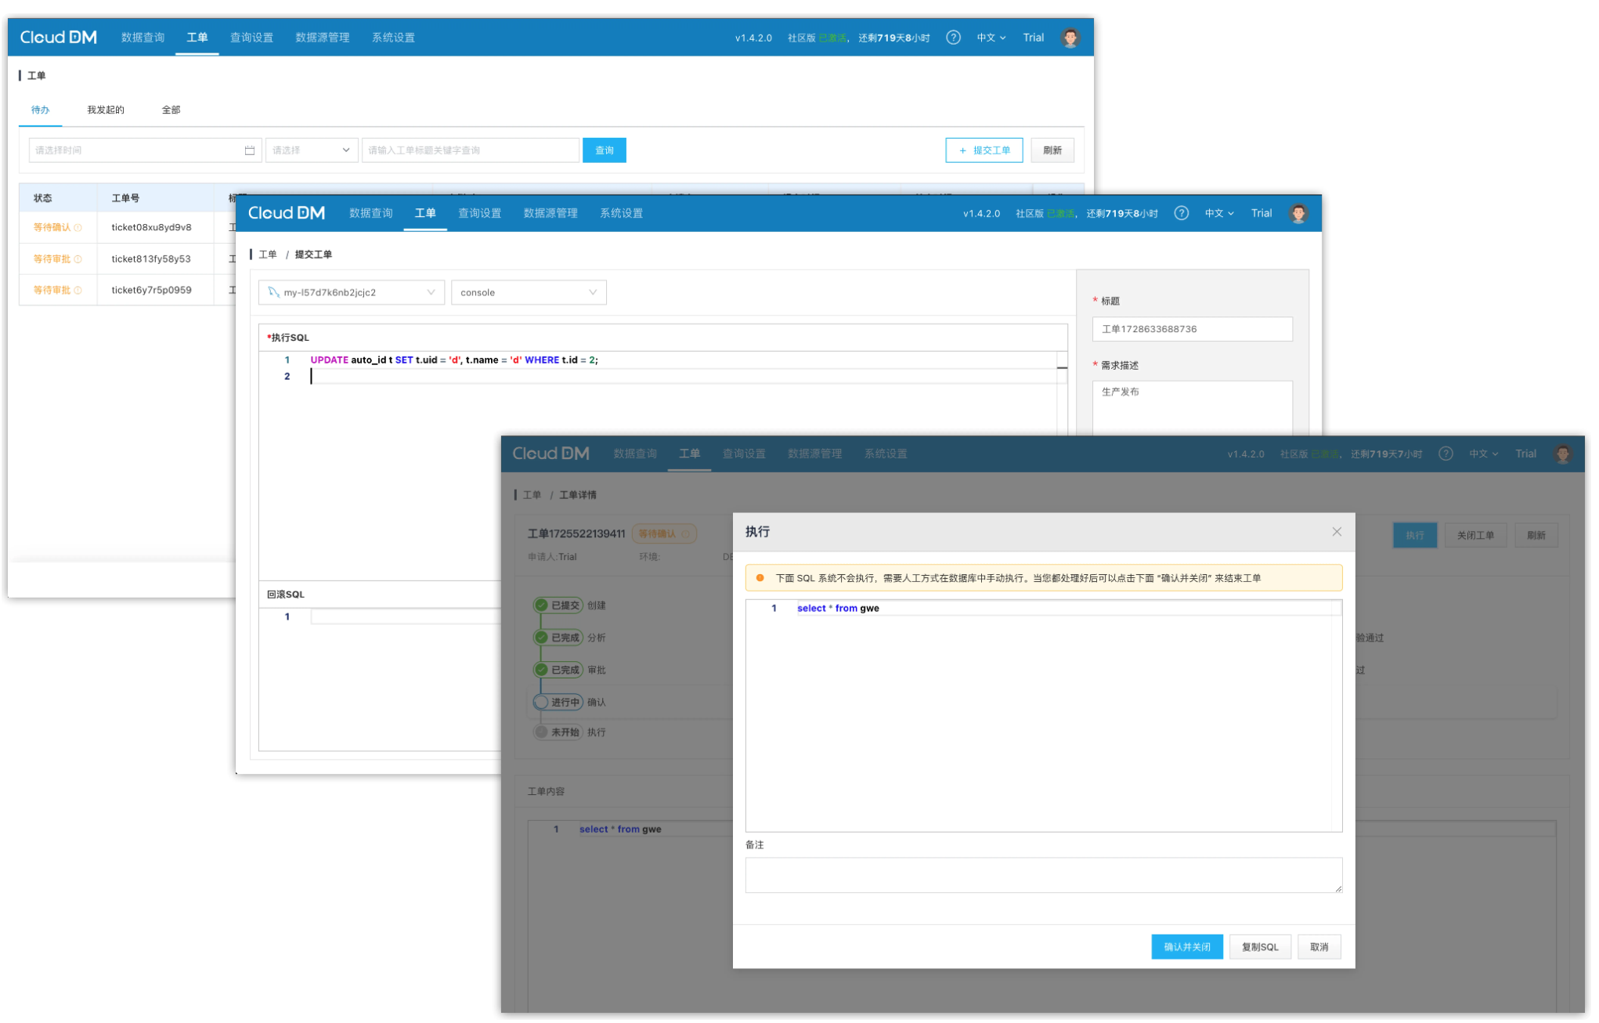Open 数据源管理 in the first window's menu
The image size is (1599, 1023).
click(x=322, y=38)
